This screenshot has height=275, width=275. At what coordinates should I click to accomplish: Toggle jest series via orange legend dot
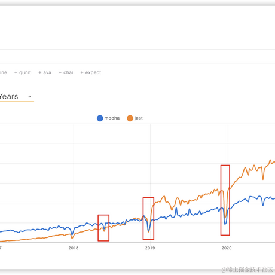click(x=130, y=118)
